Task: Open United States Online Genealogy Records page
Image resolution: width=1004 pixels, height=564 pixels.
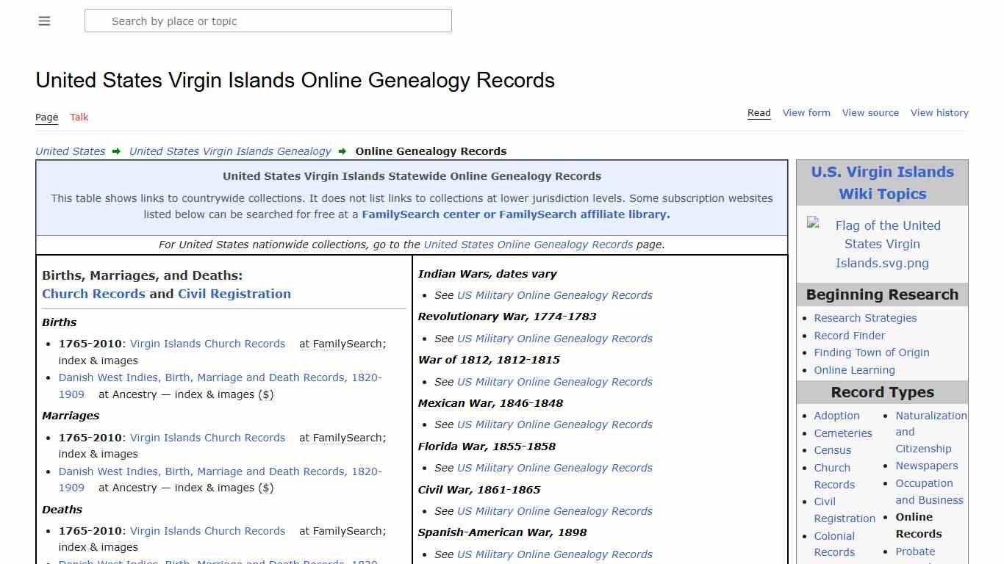Action: point(529,245)
